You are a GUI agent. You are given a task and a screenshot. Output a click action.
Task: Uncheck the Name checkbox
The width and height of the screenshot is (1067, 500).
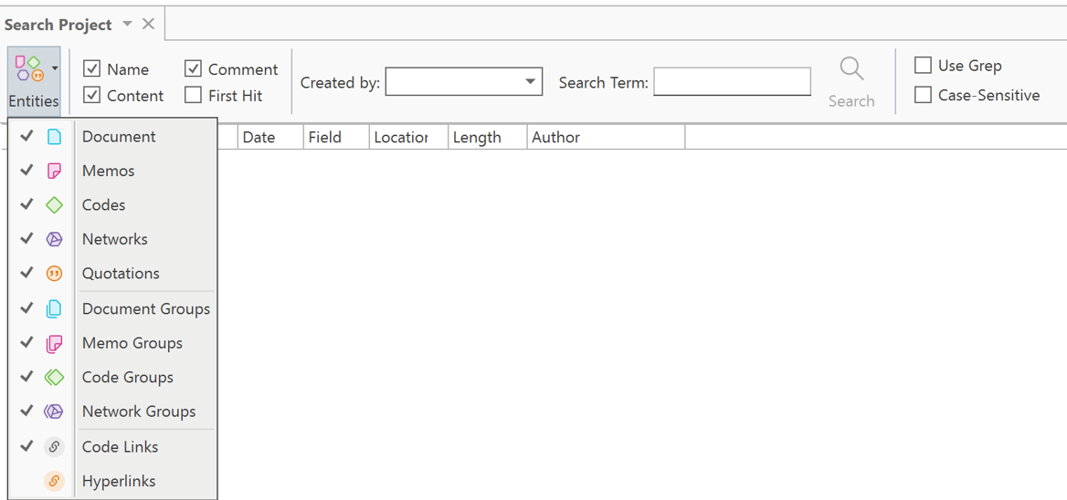pyautogui.click(x=91, y=69)
